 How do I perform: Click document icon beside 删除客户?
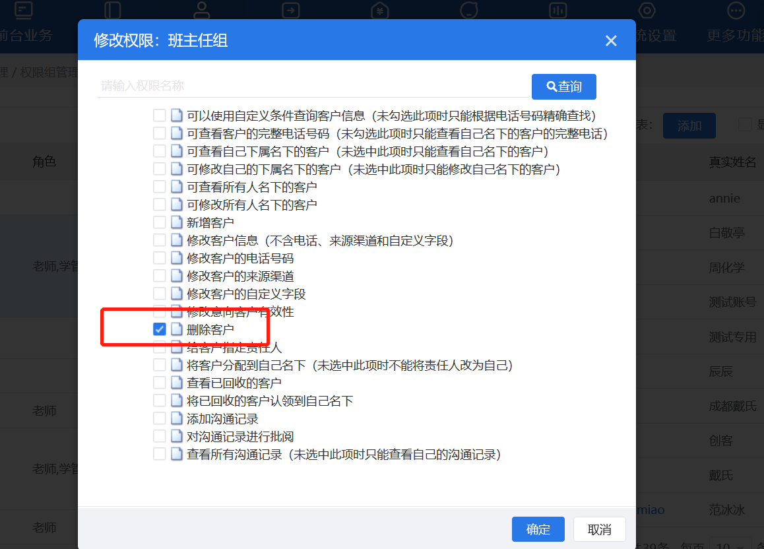coord(177,329)
